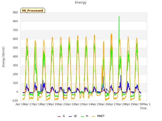The width and height of the screenshot is (162, 121).
Task: Click the Energy (W/m2) y-axis title
Action: pyautogui.click(x=3, y=57)
